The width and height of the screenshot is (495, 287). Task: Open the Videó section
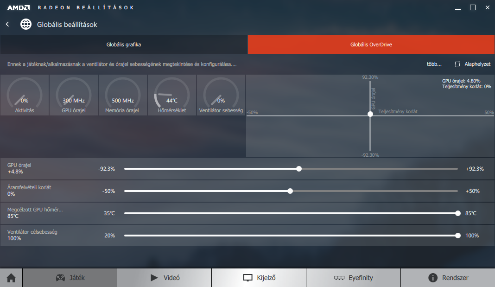[165, 278]
